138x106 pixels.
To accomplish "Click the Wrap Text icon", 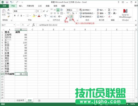I will [62, 10].
